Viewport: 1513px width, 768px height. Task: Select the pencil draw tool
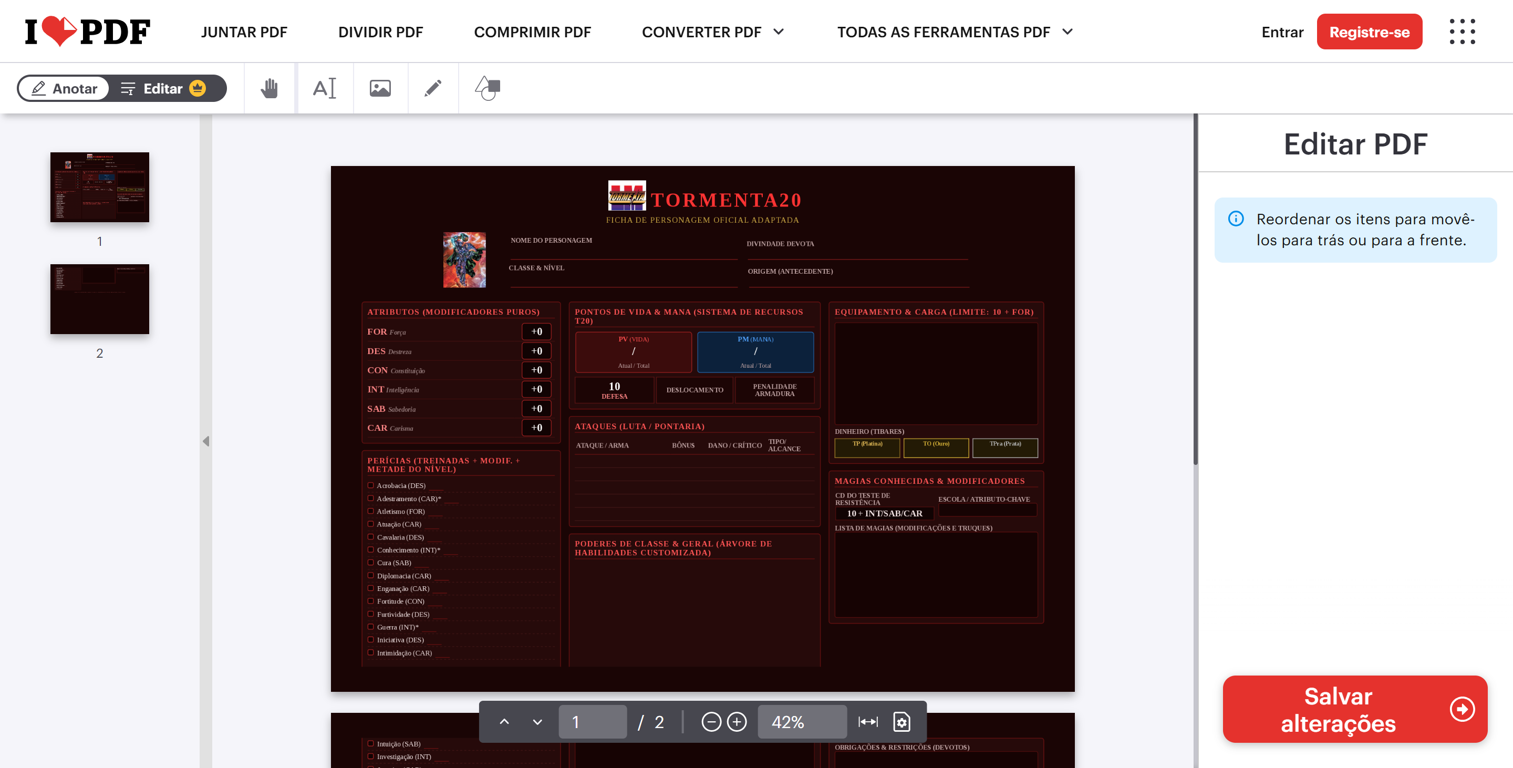[433, 89]
